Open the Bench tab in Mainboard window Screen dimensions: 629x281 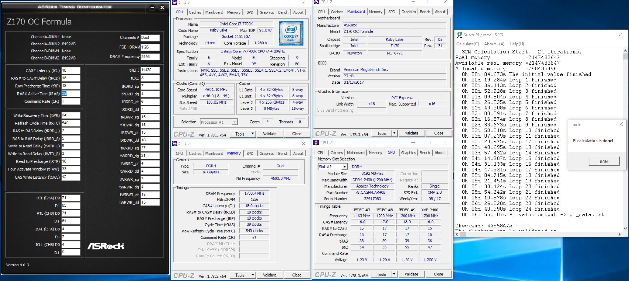click(425, 12)
